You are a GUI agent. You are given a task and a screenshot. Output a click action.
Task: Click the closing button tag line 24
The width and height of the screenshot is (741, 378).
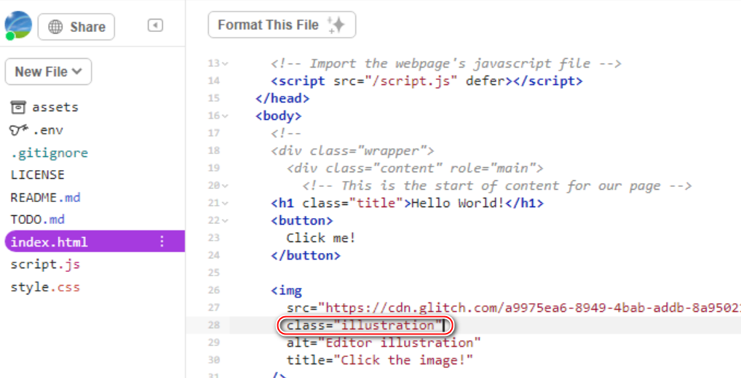305,256
